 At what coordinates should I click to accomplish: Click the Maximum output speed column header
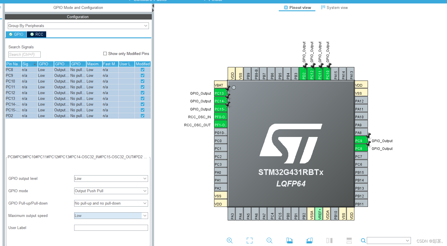[x=94, y=64]
